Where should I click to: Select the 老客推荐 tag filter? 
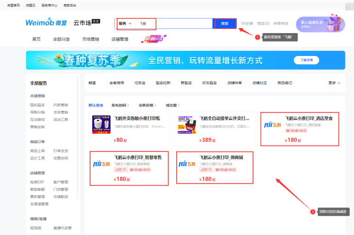(116, 83)
